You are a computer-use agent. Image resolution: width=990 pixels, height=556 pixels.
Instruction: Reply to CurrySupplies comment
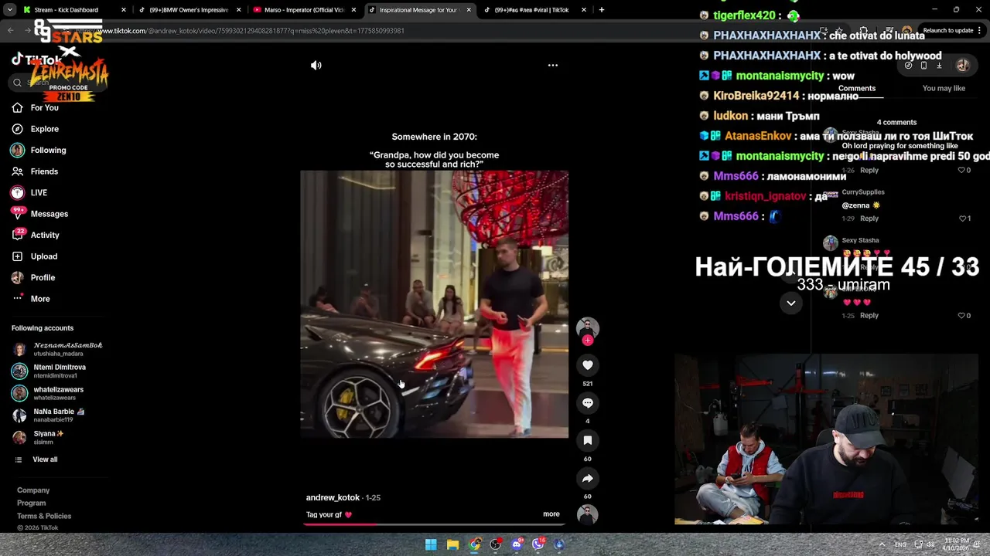coord(869,219)
